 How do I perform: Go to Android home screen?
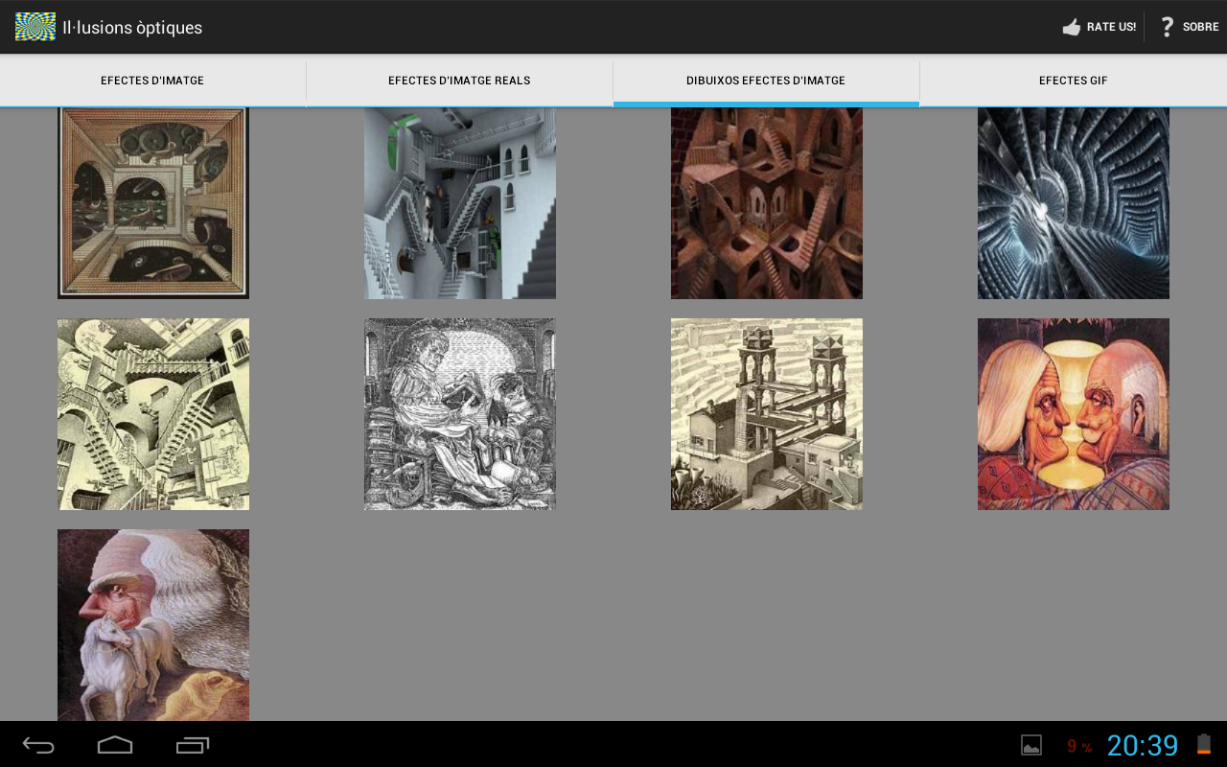115,745
